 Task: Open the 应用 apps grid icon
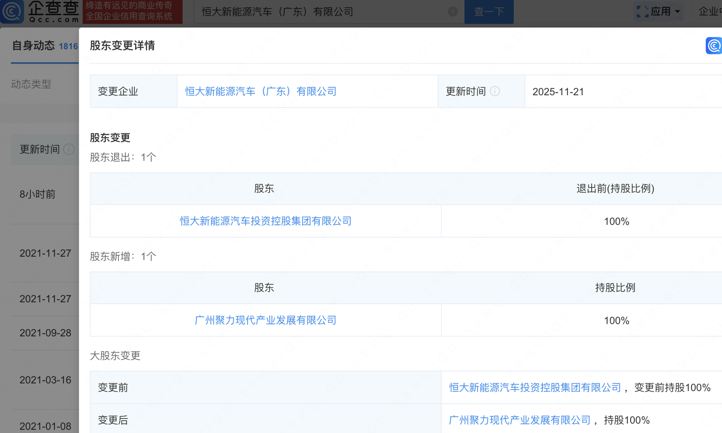(642, 11)
